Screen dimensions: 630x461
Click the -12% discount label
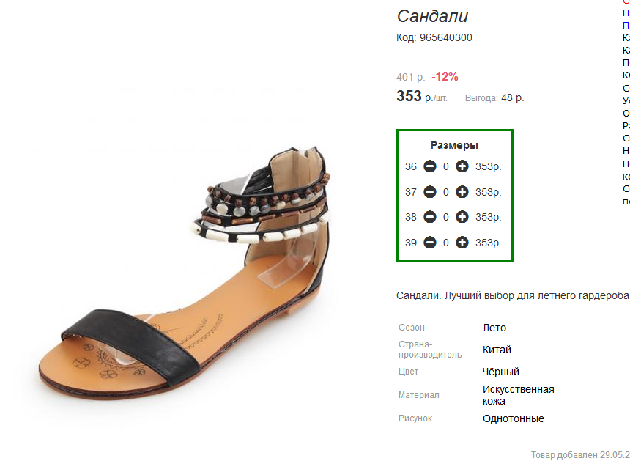coord(445,76)
